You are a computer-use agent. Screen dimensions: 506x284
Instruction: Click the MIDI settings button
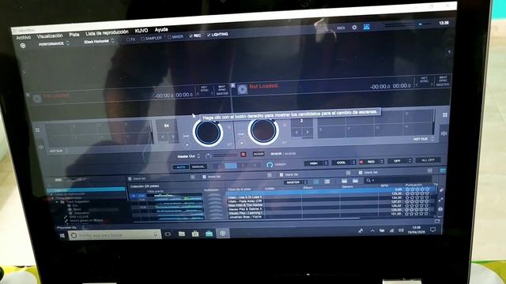pyautogui.click(x=341, y=28)
